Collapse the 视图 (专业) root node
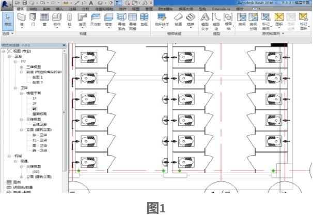The image size is (313, 217). (x=3, y=51)
